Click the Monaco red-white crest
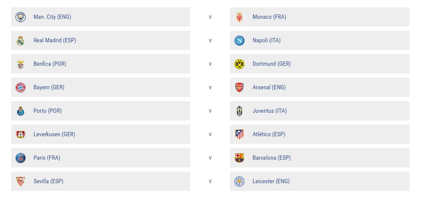The width and height of the screenshot is (424, 199). pyautogui.click(x=239, y=17)
